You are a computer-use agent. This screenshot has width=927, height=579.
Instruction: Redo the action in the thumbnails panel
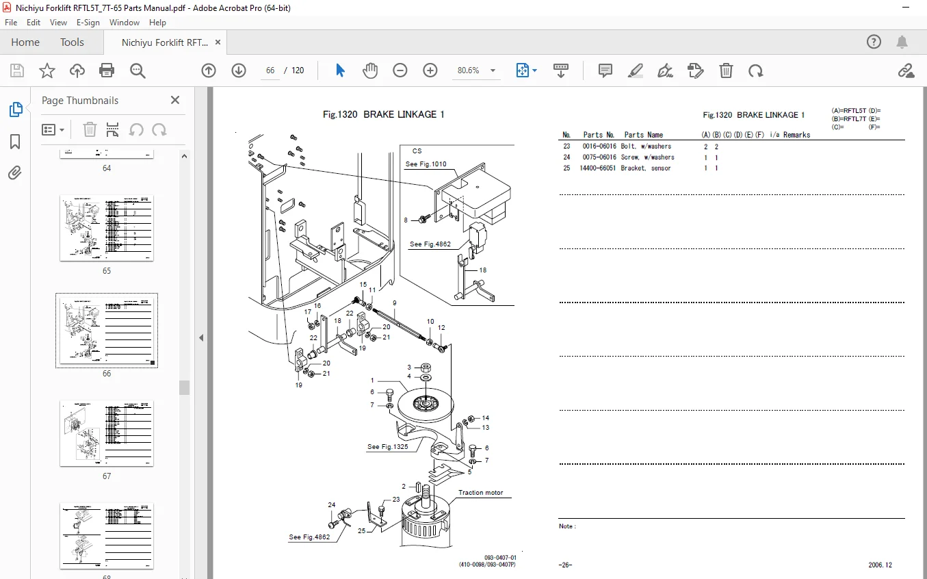[159, 129]
